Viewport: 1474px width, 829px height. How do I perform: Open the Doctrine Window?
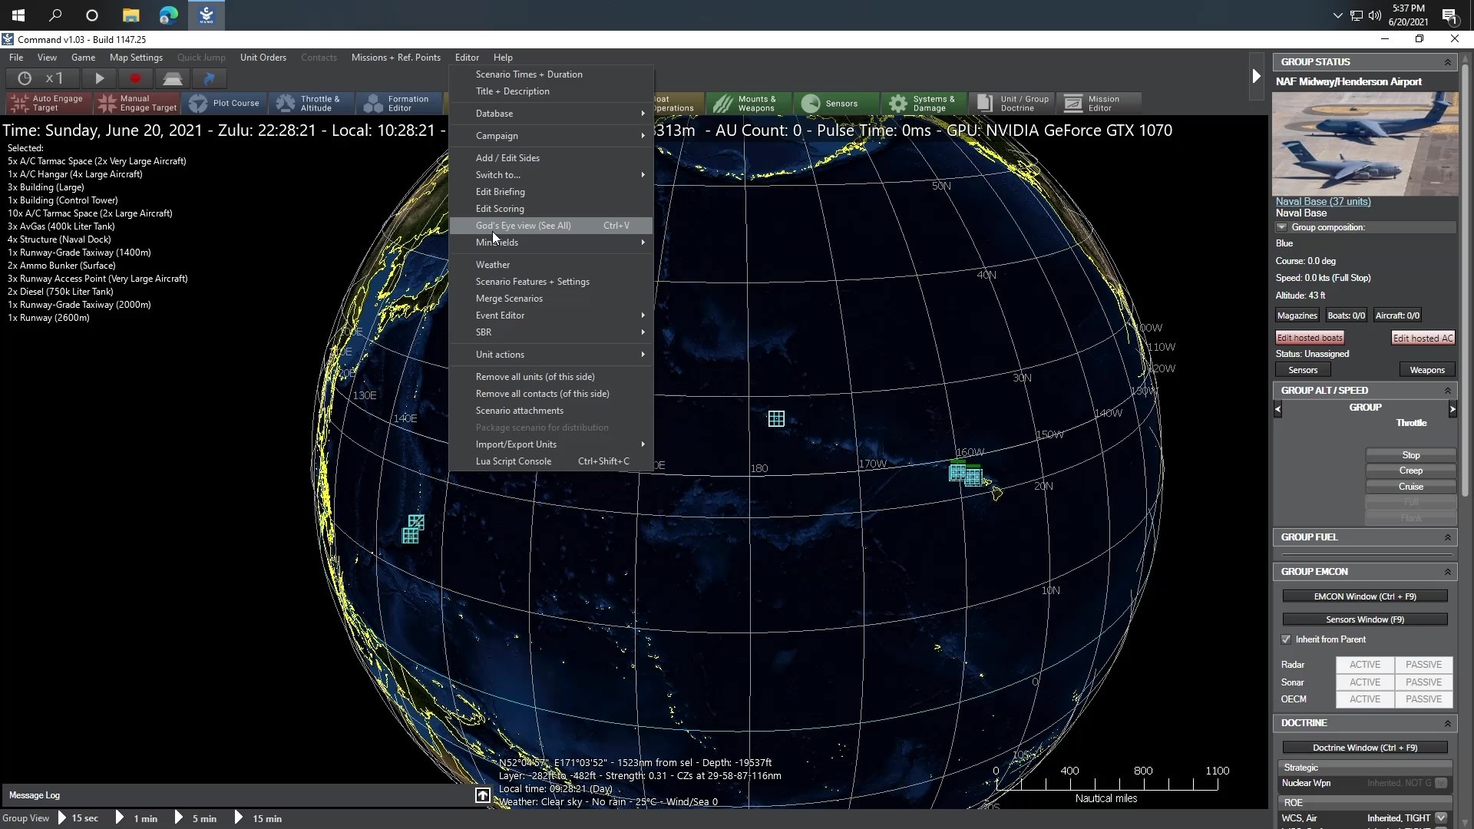tap(1364, 748)
